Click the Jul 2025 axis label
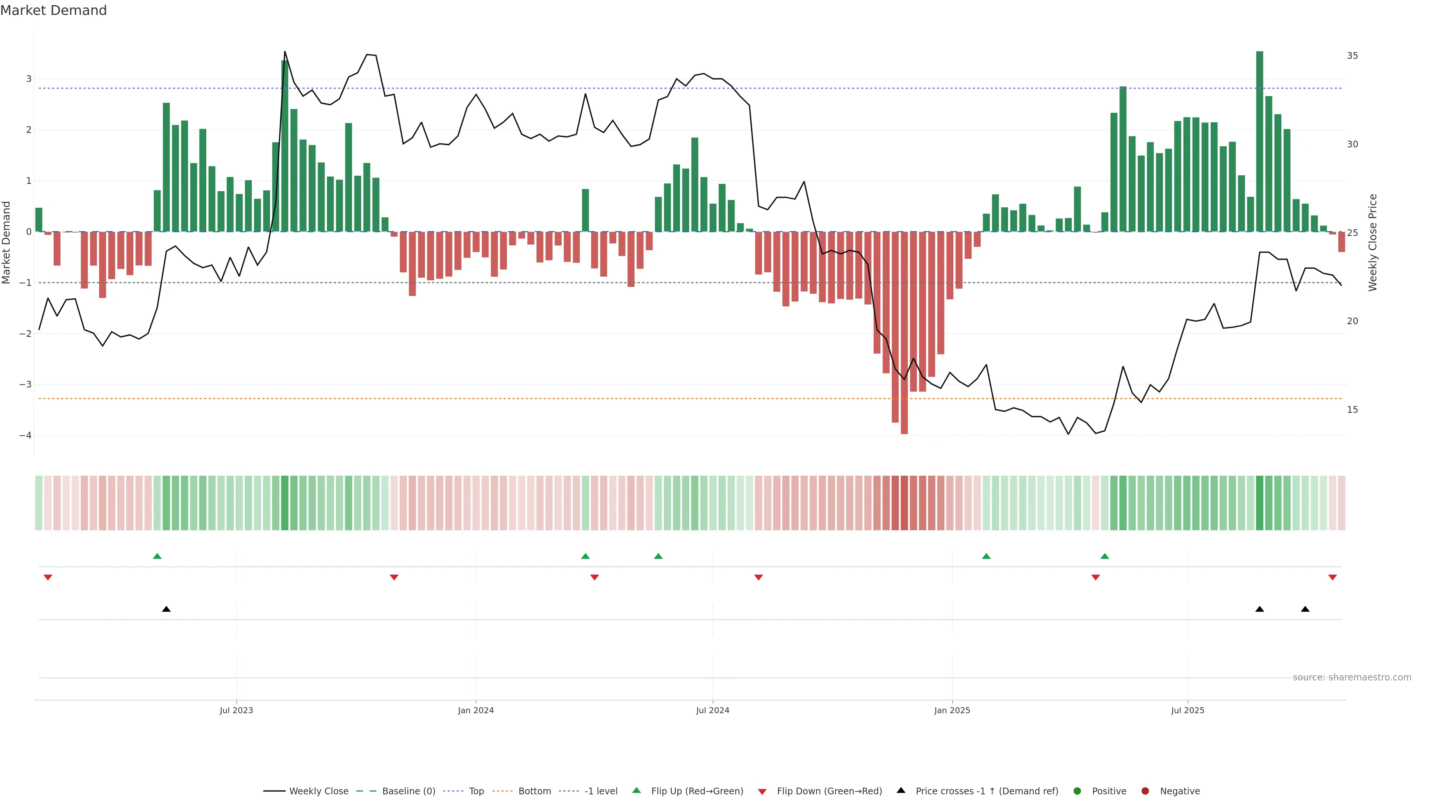The width and height of the screenshot is (1430, 804). [x=1188, y=710]
